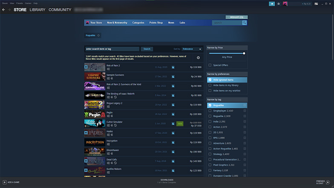The width and height of the screenshot is (334, 188).
Task: Click app type icon in Gloomhaven row
Action: point(173,152)
